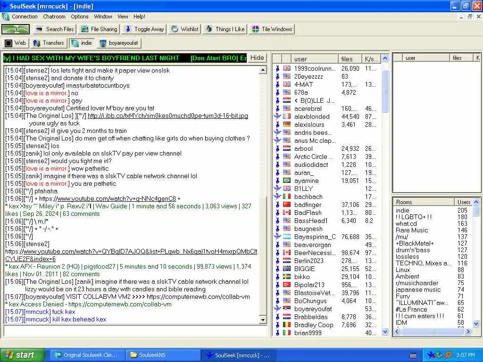This screenshot has width=483, height=362.
Task: Open the Connection menu
Action: [25, 16]
